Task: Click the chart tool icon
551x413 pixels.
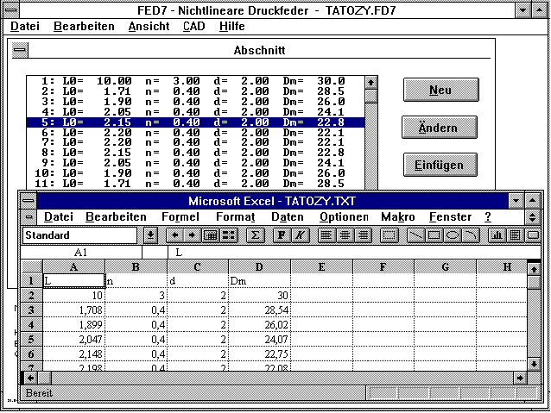Action: click(497, 235)
